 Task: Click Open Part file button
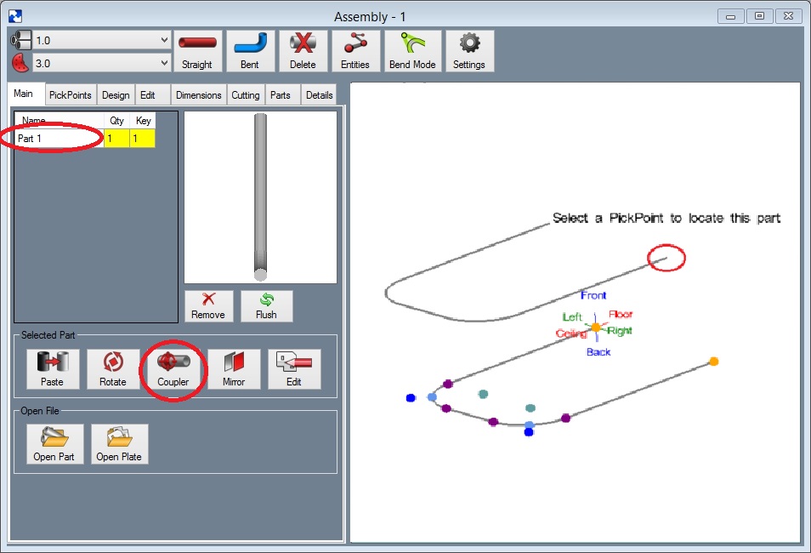click(54, 444)
